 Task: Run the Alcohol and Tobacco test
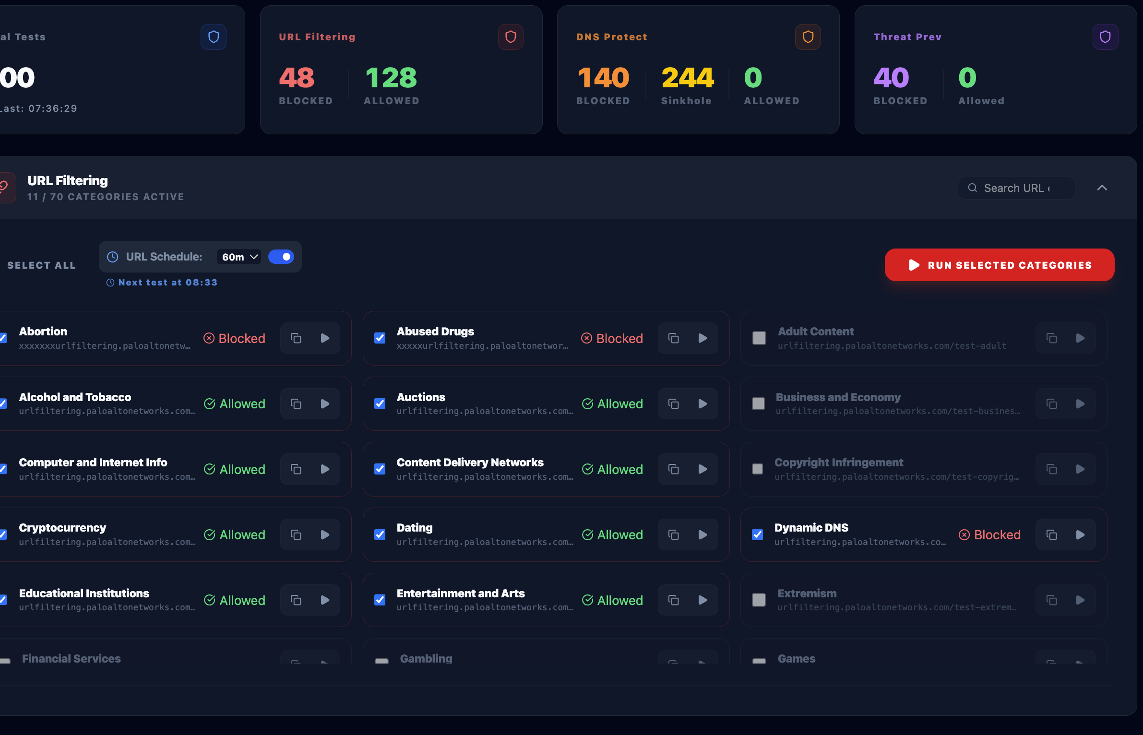pos(325,404)
